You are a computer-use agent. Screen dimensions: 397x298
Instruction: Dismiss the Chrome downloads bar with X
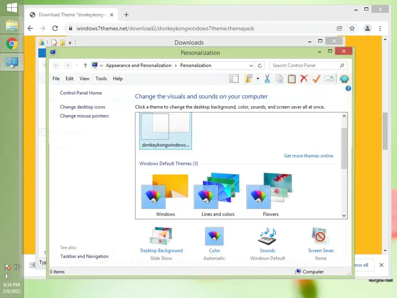[x=381, y=265]
